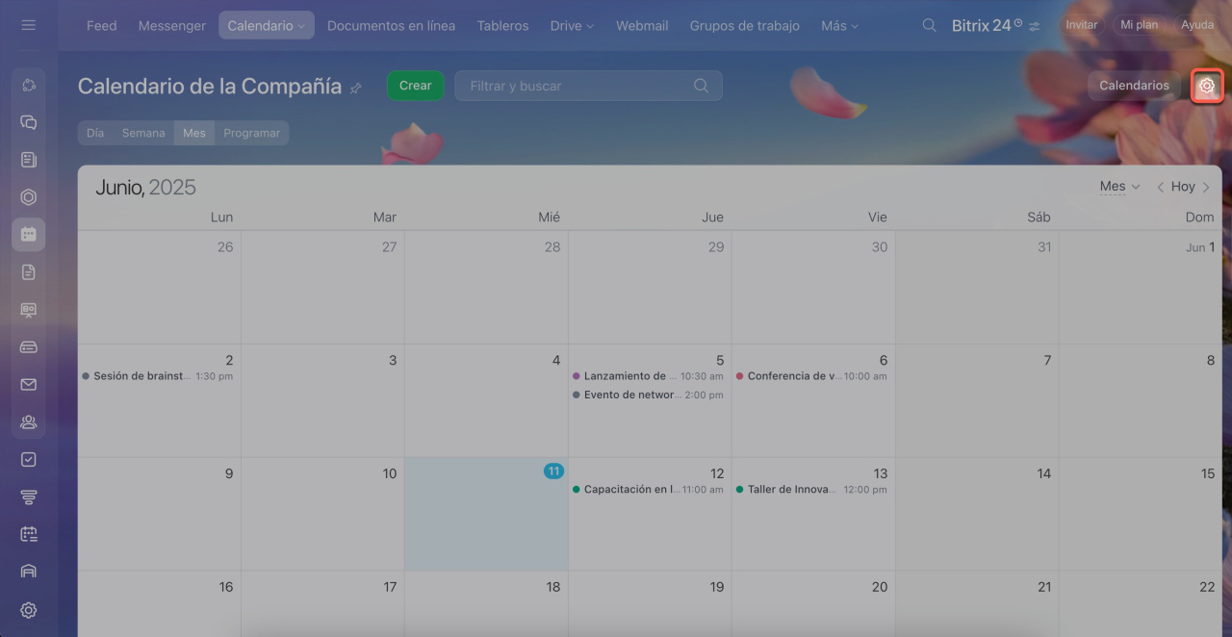
Task: Open the chat bubbles sidebar icon
Action: click(28, 122)
